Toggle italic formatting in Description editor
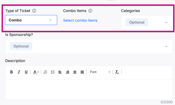175x105 pixels. [19, 72]
